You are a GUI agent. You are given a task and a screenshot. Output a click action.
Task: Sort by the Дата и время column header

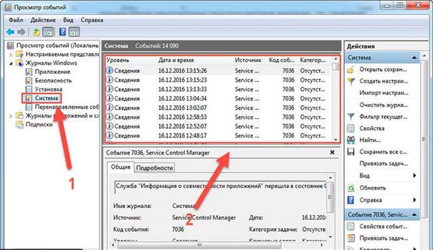click(176, 60)
